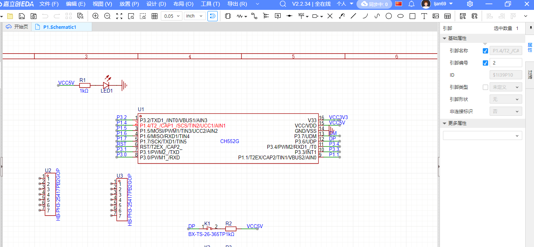534x247 pixels.
Task: Open the 放置 (P) menu
Action: pyautogui.click(x=129, y=4)
